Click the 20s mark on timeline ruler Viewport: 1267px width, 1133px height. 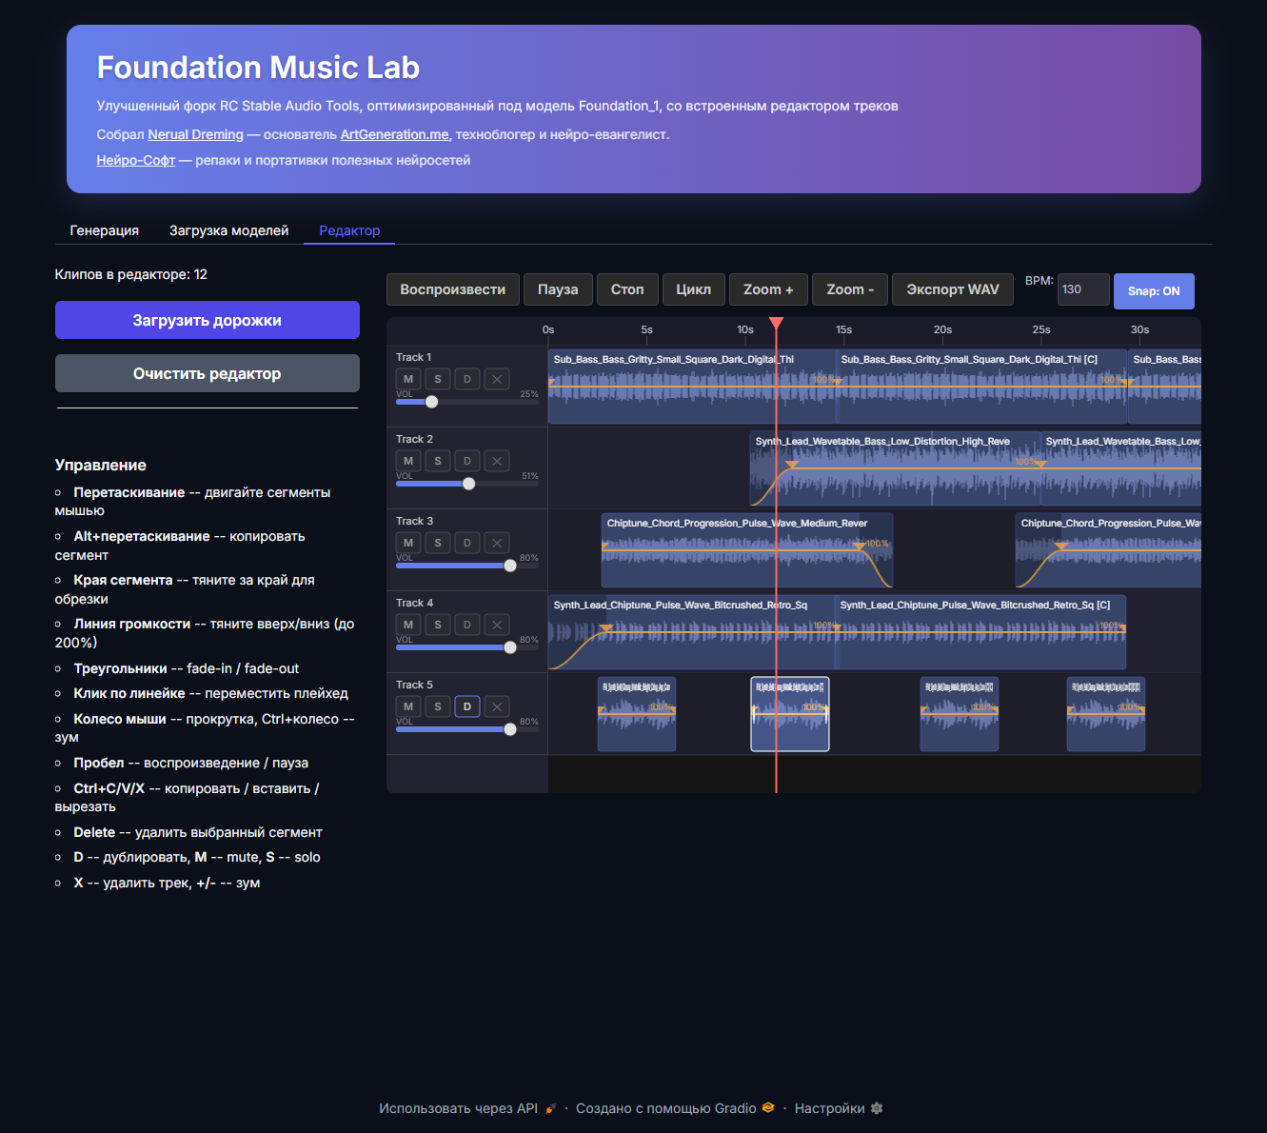[x=942, y=329]
